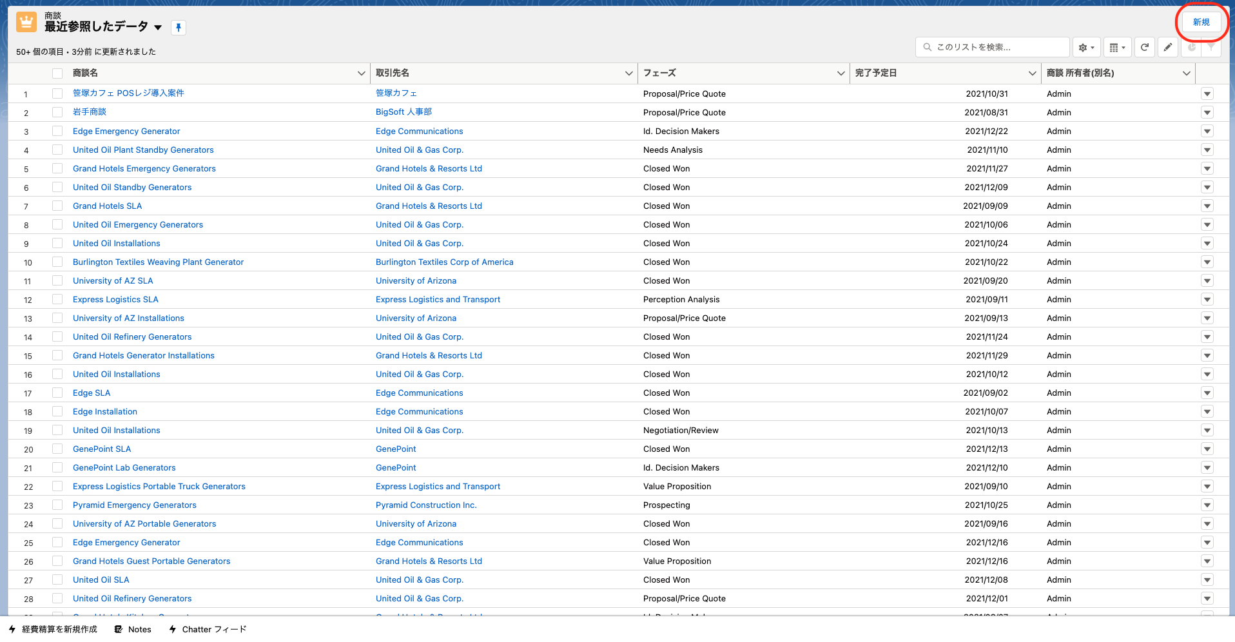Click Negotiation/Review phase cell
This screenshot has height=642, width=1235.
click(x=681, y=430)
